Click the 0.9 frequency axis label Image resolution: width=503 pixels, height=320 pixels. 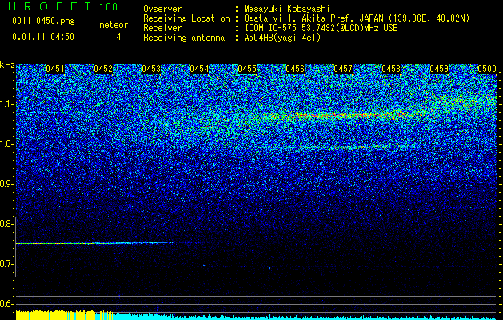[x=7, y=184]
